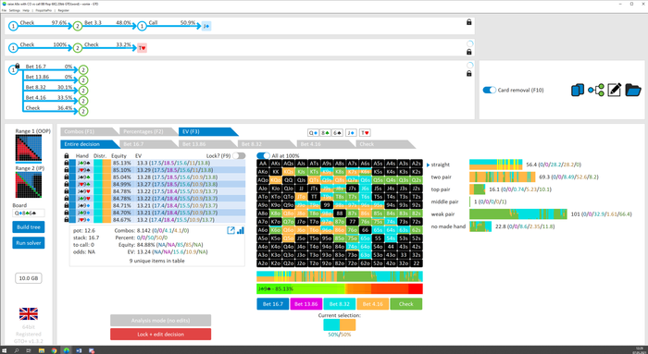Click the export table arrow icon
The width and height of the screenshot is (648, 354).
coord(231,231)
